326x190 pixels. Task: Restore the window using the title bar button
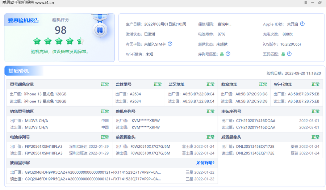(320, 3)
